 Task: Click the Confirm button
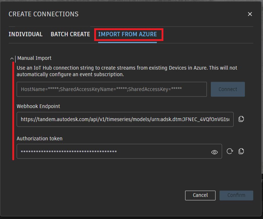click(x=236, y=195)
